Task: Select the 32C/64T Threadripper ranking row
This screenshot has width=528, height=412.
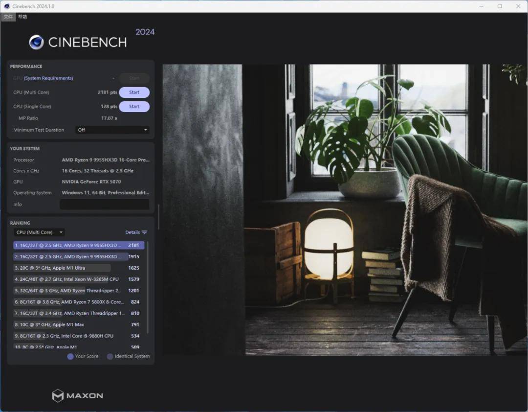Action: point(79,291)
